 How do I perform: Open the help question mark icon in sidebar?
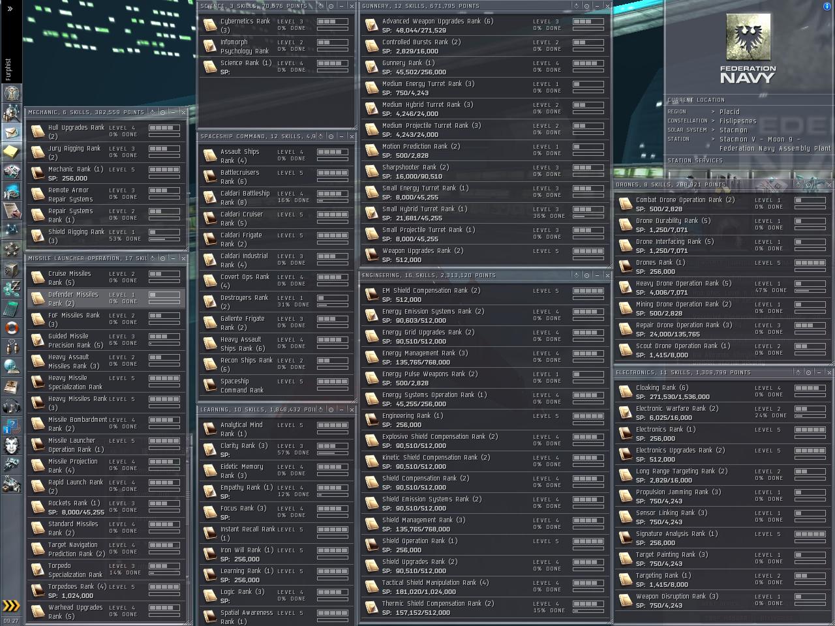[11, 426]
